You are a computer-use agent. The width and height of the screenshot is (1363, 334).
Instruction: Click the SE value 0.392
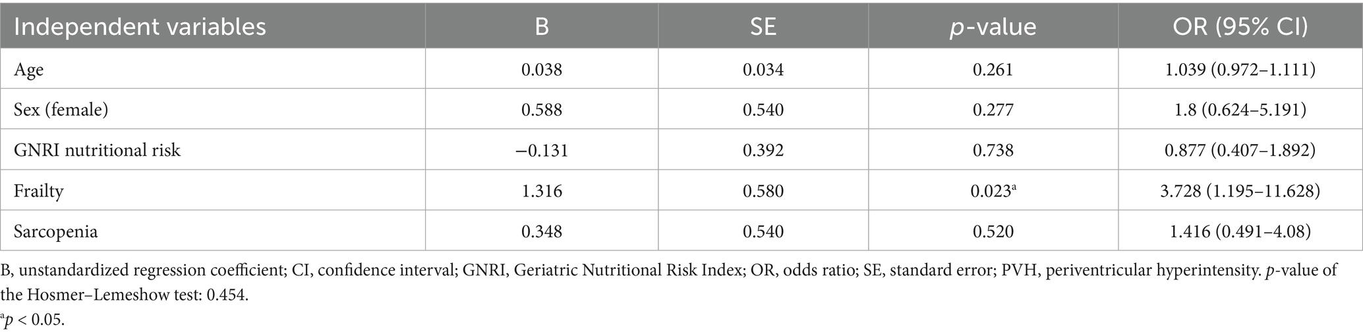point(763,150)
